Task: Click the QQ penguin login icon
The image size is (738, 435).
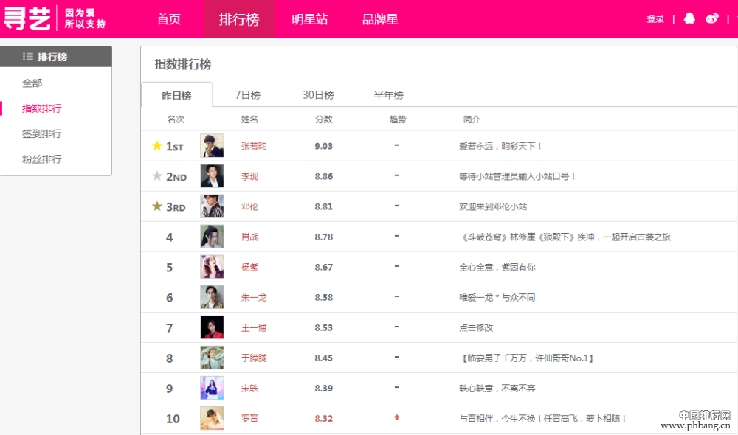Action: [689, 18]
